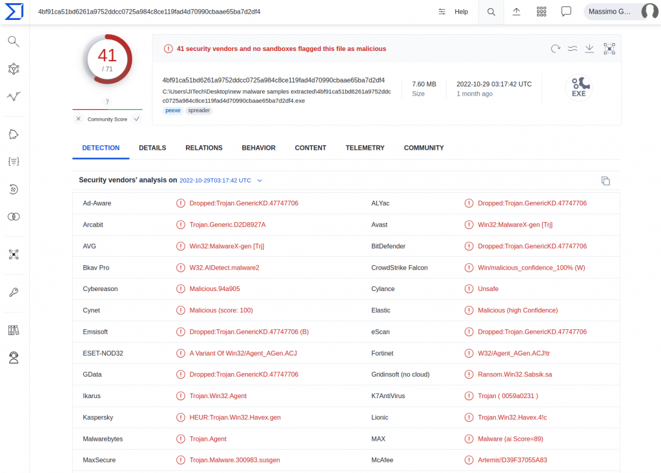Open the hunting bird sidebar icon

(14, 134)
